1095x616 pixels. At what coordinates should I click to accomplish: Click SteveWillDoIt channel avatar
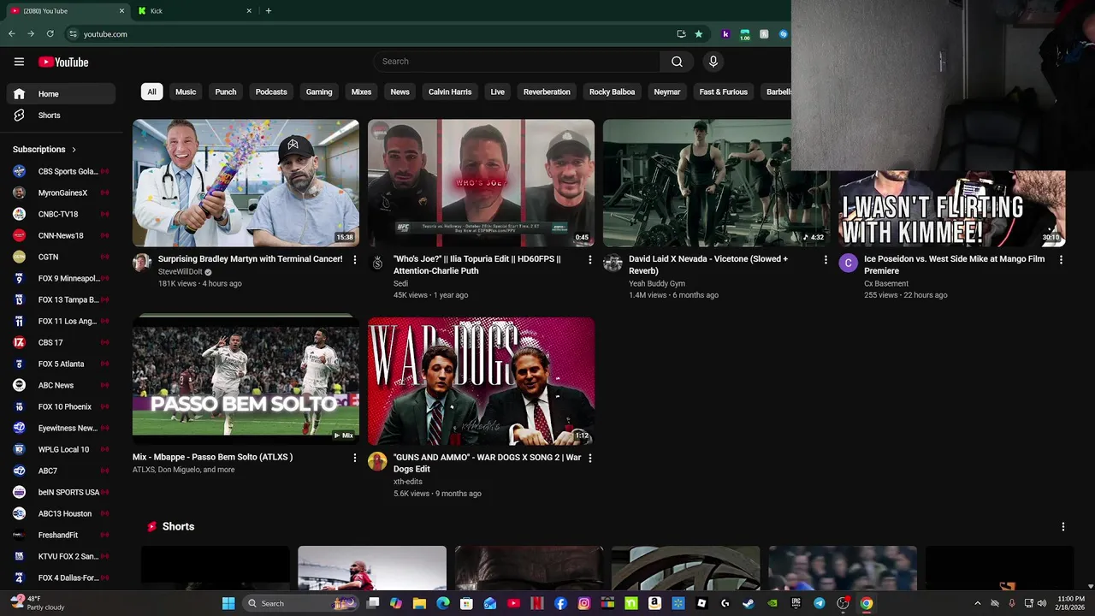click(x=142, y=263)
